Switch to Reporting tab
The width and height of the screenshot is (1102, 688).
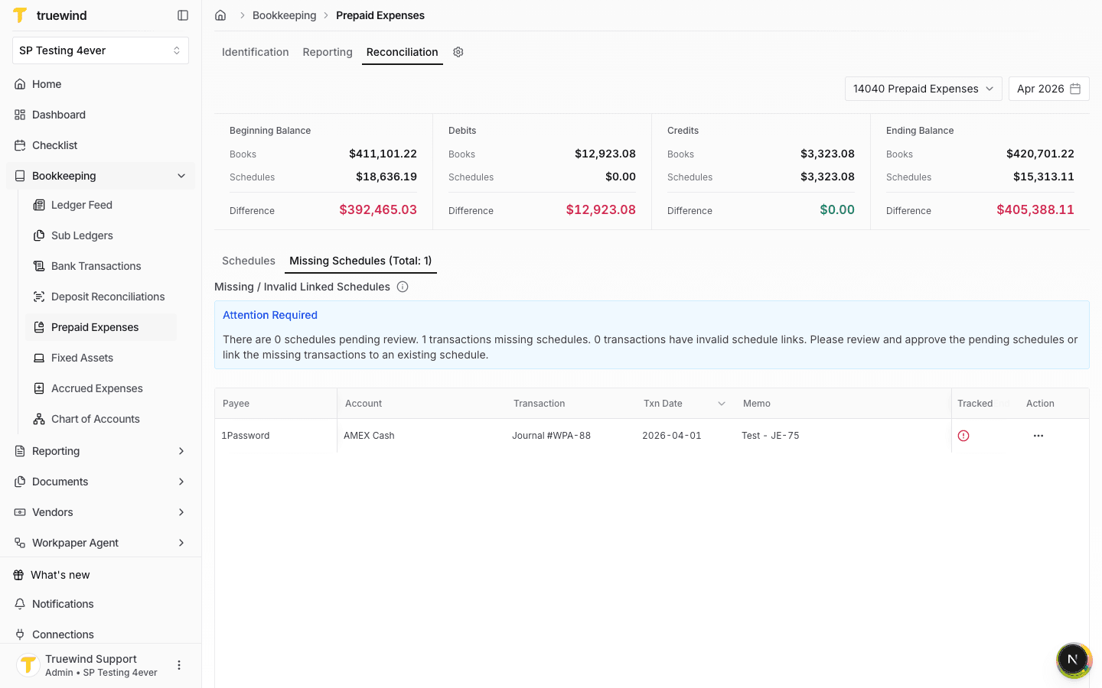tap(328, 52)
